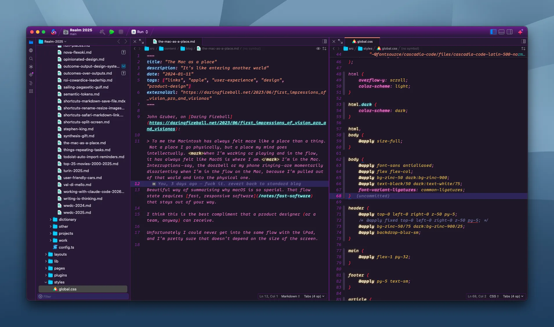The height and width of the screenshot is (327, 554).
Task: Split the left editor pane
Action: [x=325, y=41]
